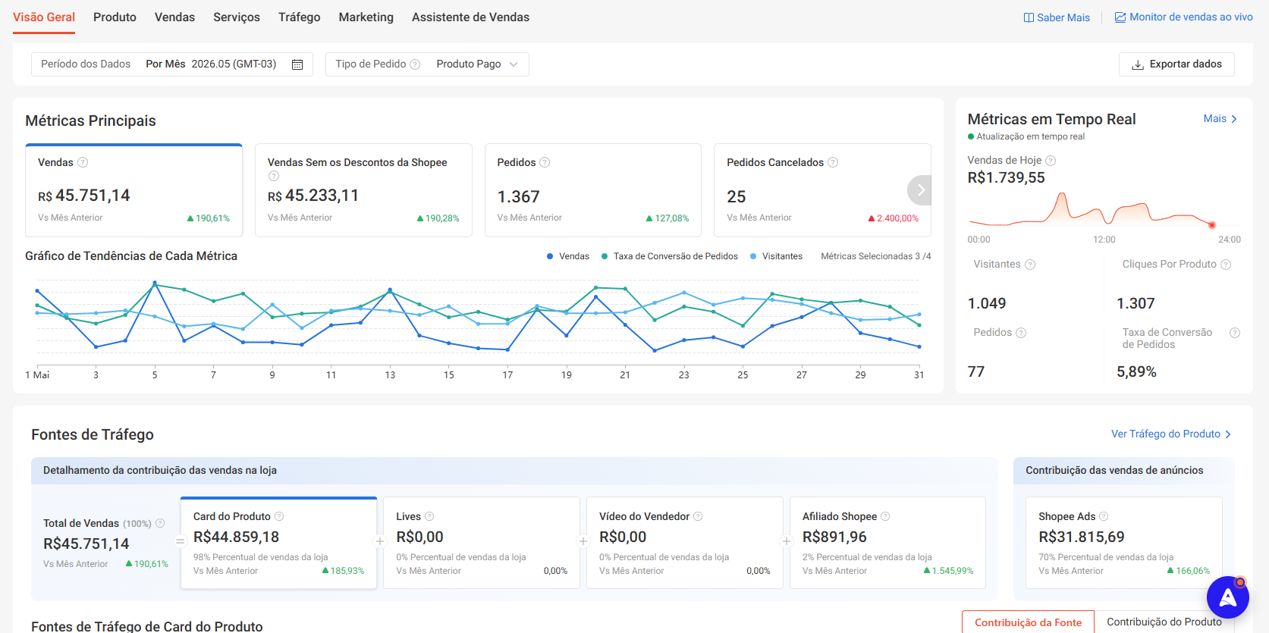The height and width of the screenshot is (633, 1269).
Task: Click the Período dos Dados month field
Action: pyautogui.click(x=172, y=64)
